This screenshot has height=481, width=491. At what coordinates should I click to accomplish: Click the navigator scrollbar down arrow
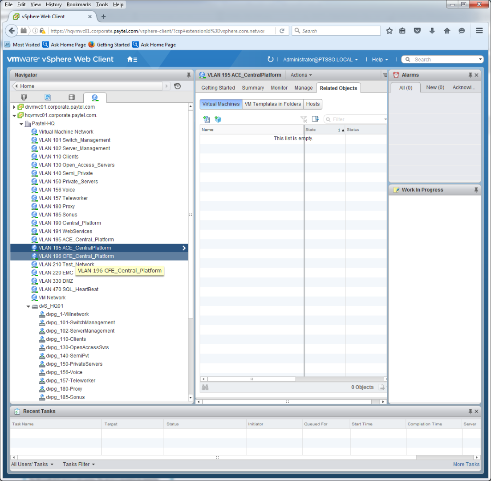pos(191,398)
